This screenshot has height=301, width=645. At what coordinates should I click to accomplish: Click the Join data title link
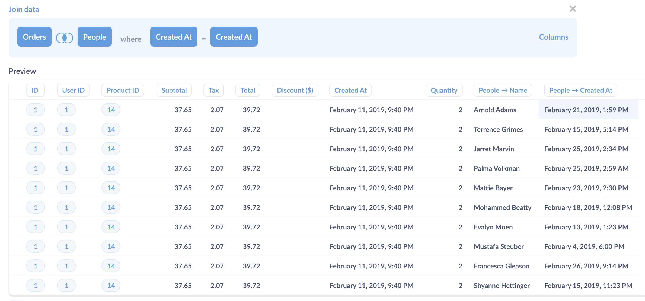click(24, 9)
